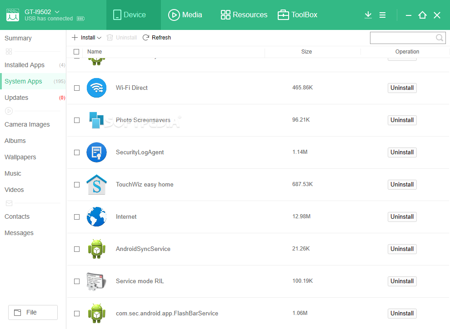Click the Wi-Fi Direct app icon

pyautogui.click(x=97, y=88)
